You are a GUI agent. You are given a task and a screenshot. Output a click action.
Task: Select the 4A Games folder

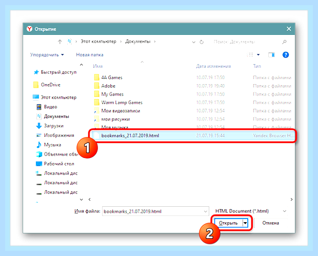tap(112, 77)
